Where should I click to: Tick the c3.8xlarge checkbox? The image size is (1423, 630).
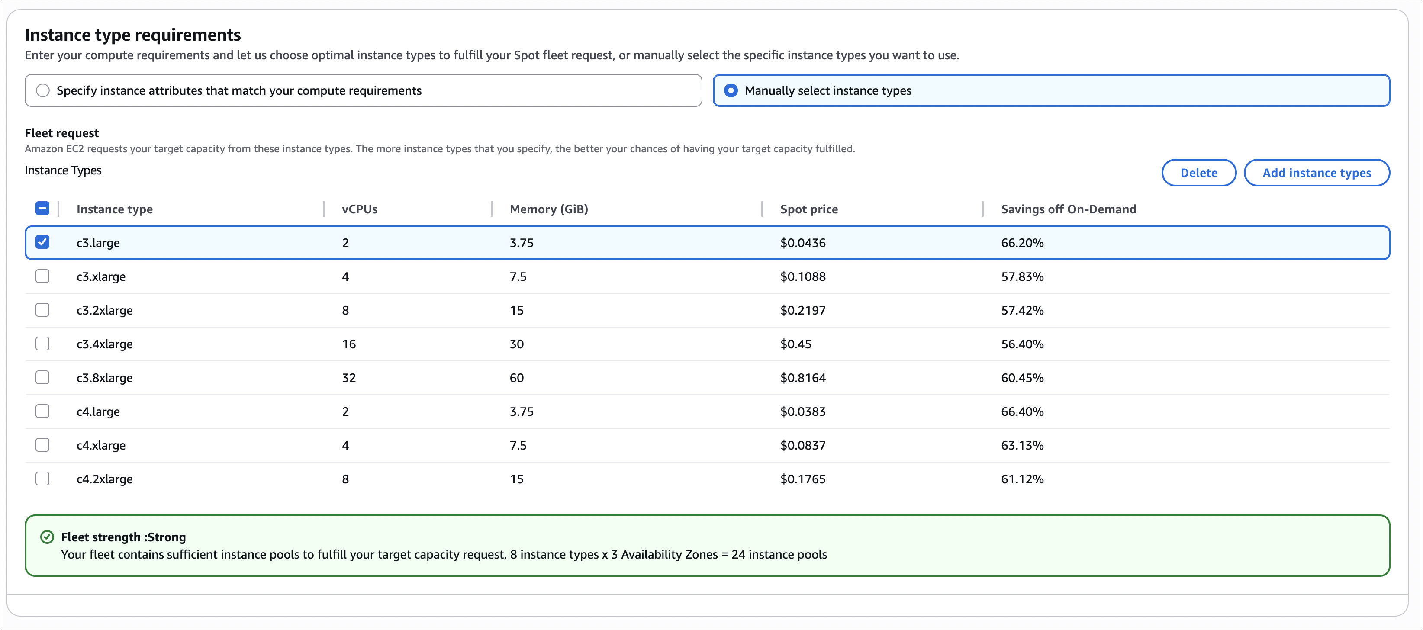(42, 377)
